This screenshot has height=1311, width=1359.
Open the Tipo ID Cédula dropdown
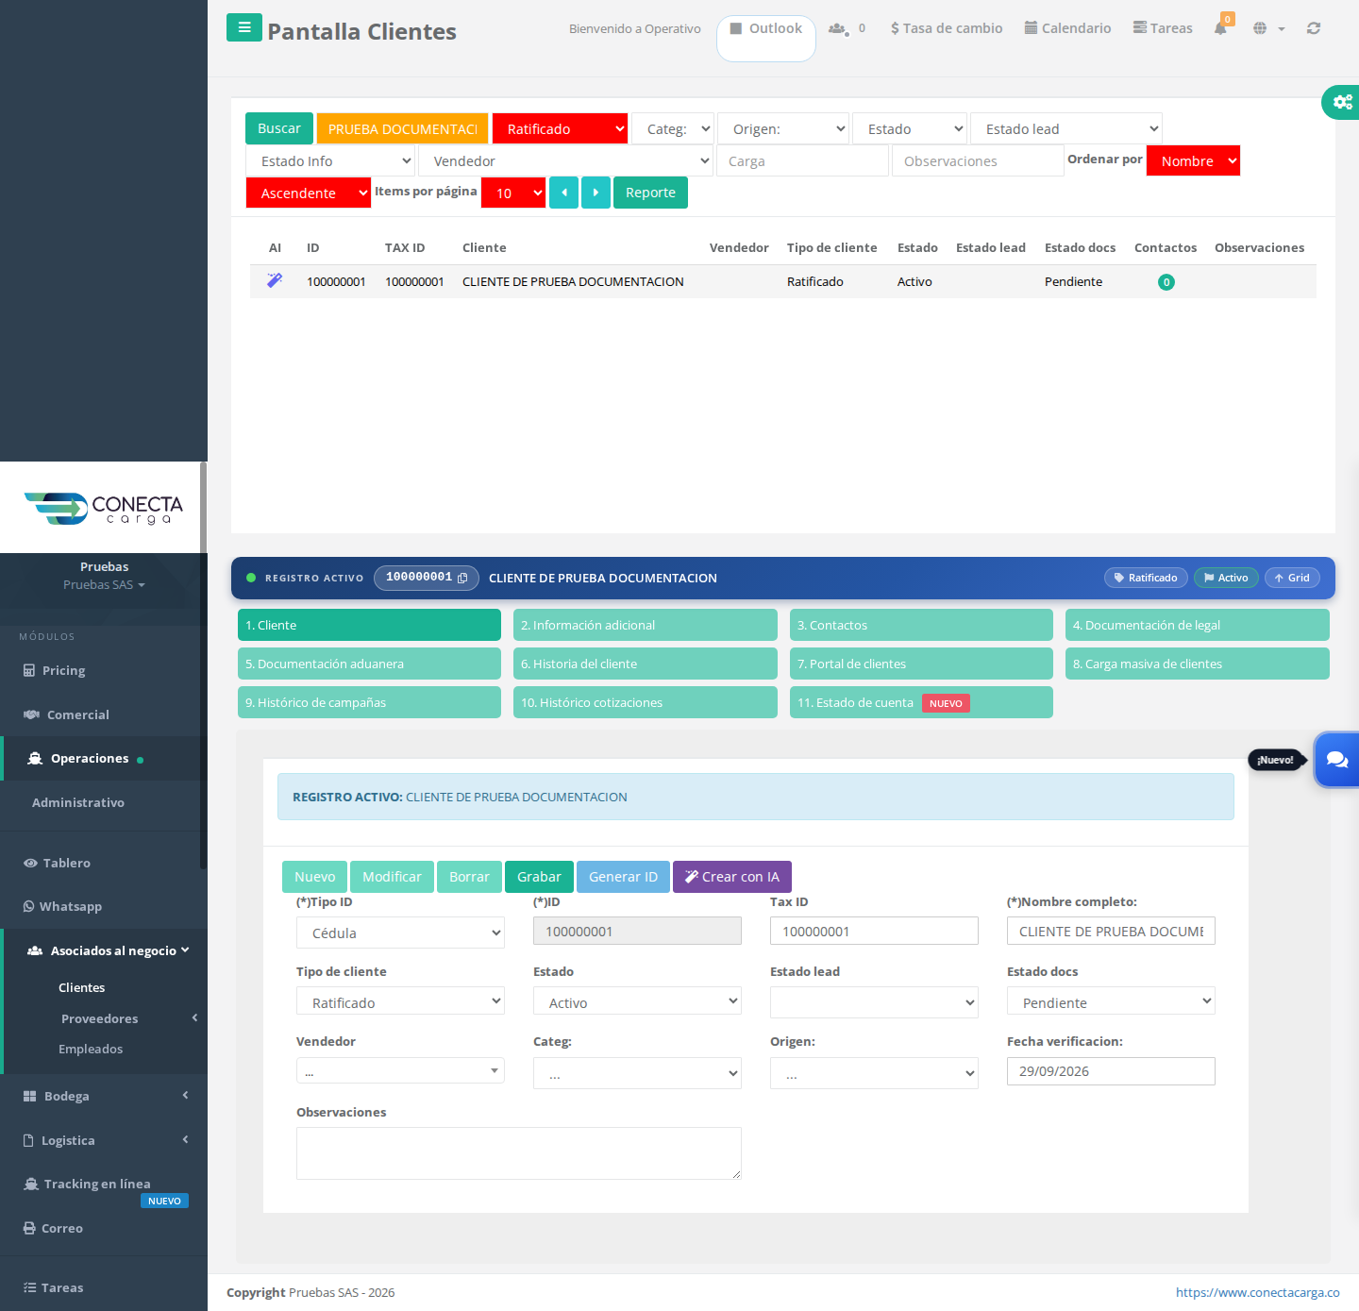point(400,933)
